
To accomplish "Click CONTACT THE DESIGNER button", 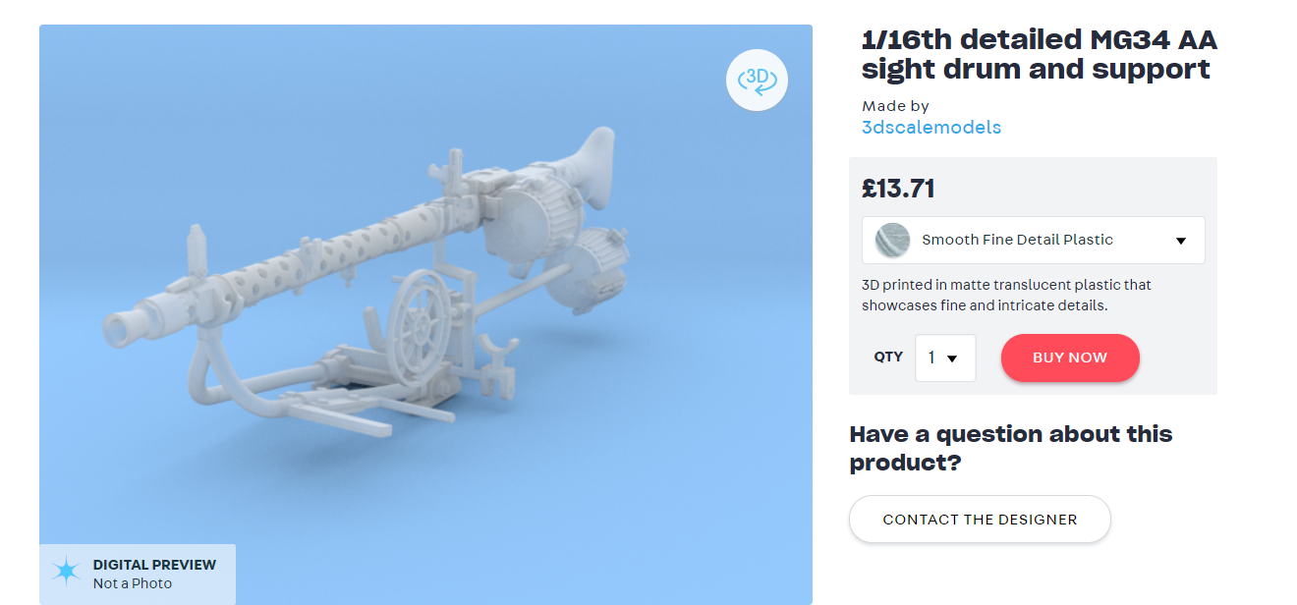I will (980, 520).
